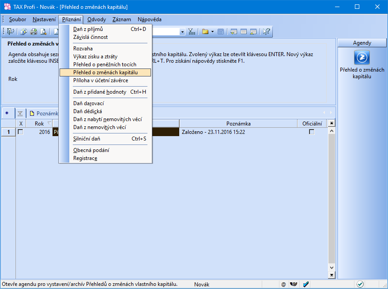Click the note-with-up-arrow toolbar icon
This screenshot has width=388, height=289.
point(253,31)
